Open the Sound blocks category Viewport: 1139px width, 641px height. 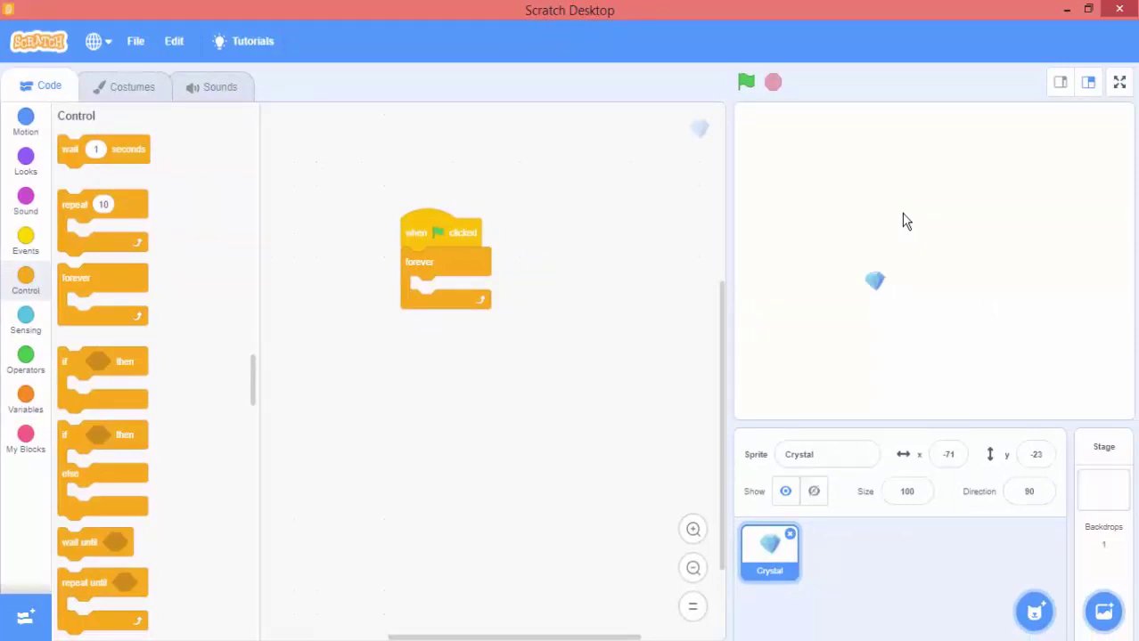(x=26, y=201)
